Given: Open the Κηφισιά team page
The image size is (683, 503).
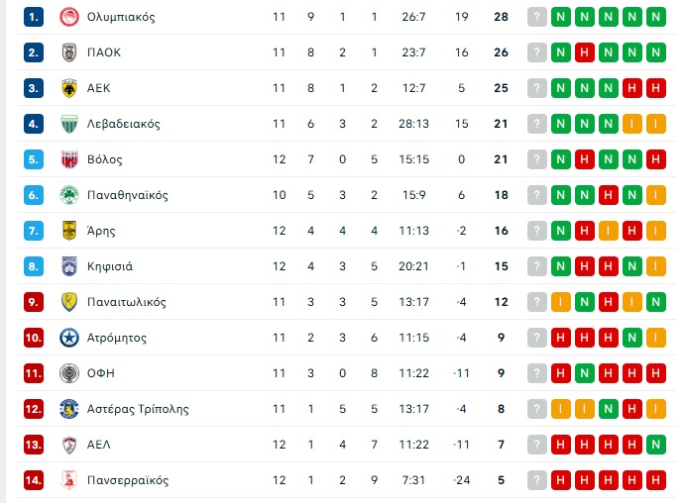Looking at the screenshot, I should (x=109, y=266).
